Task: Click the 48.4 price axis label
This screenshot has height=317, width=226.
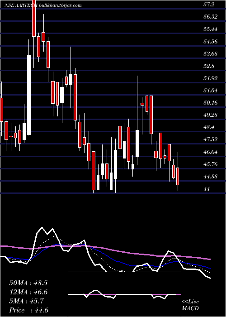Action: coord(209,128)
